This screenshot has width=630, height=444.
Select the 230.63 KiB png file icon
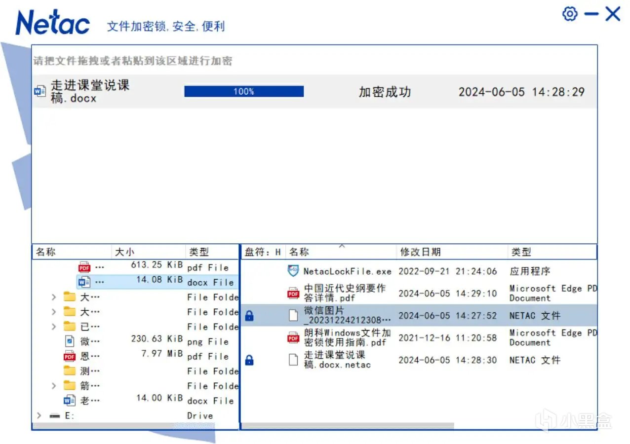coord(70,341)
